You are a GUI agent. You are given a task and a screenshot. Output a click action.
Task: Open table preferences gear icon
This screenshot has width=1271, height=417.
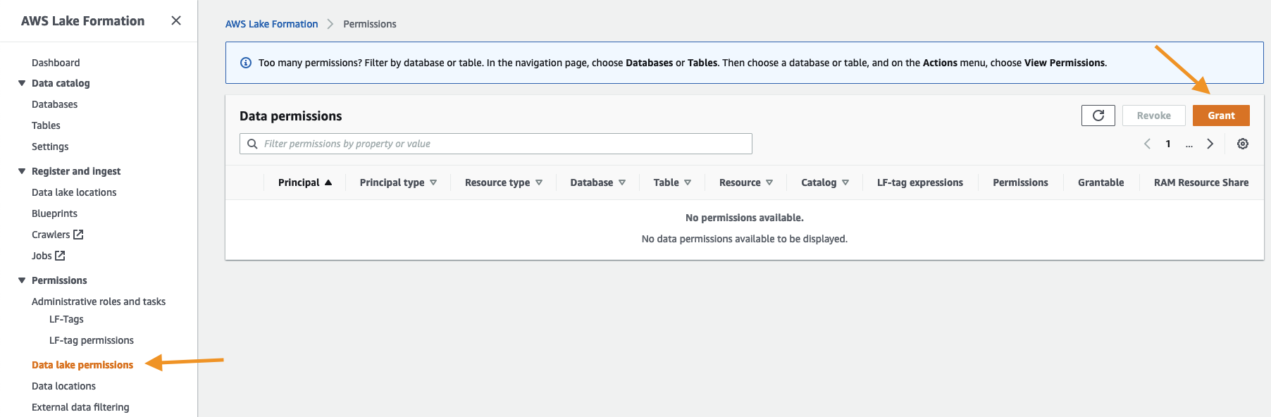pyautogui.click(x=1243, y=144)
